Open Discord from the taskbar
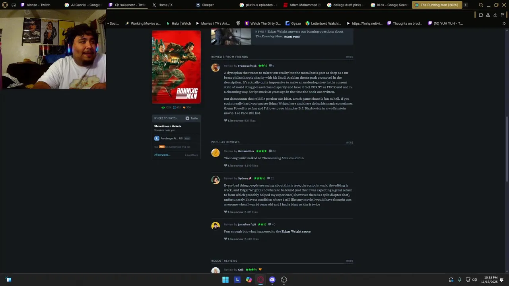 click(272, 280)
